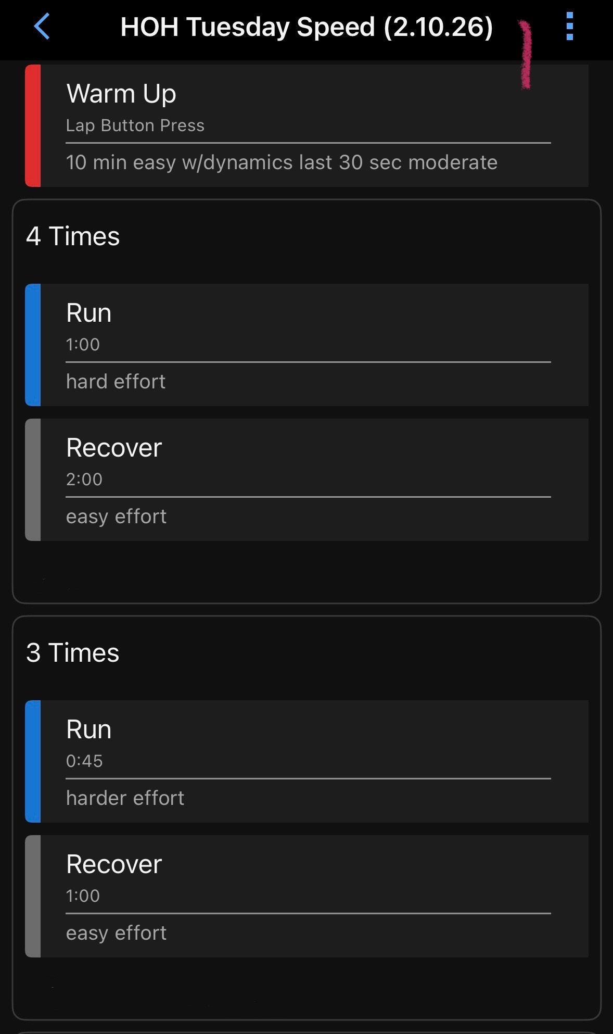Select the 4 Times repeat header
613x1034 pixels.
[73, 236]
